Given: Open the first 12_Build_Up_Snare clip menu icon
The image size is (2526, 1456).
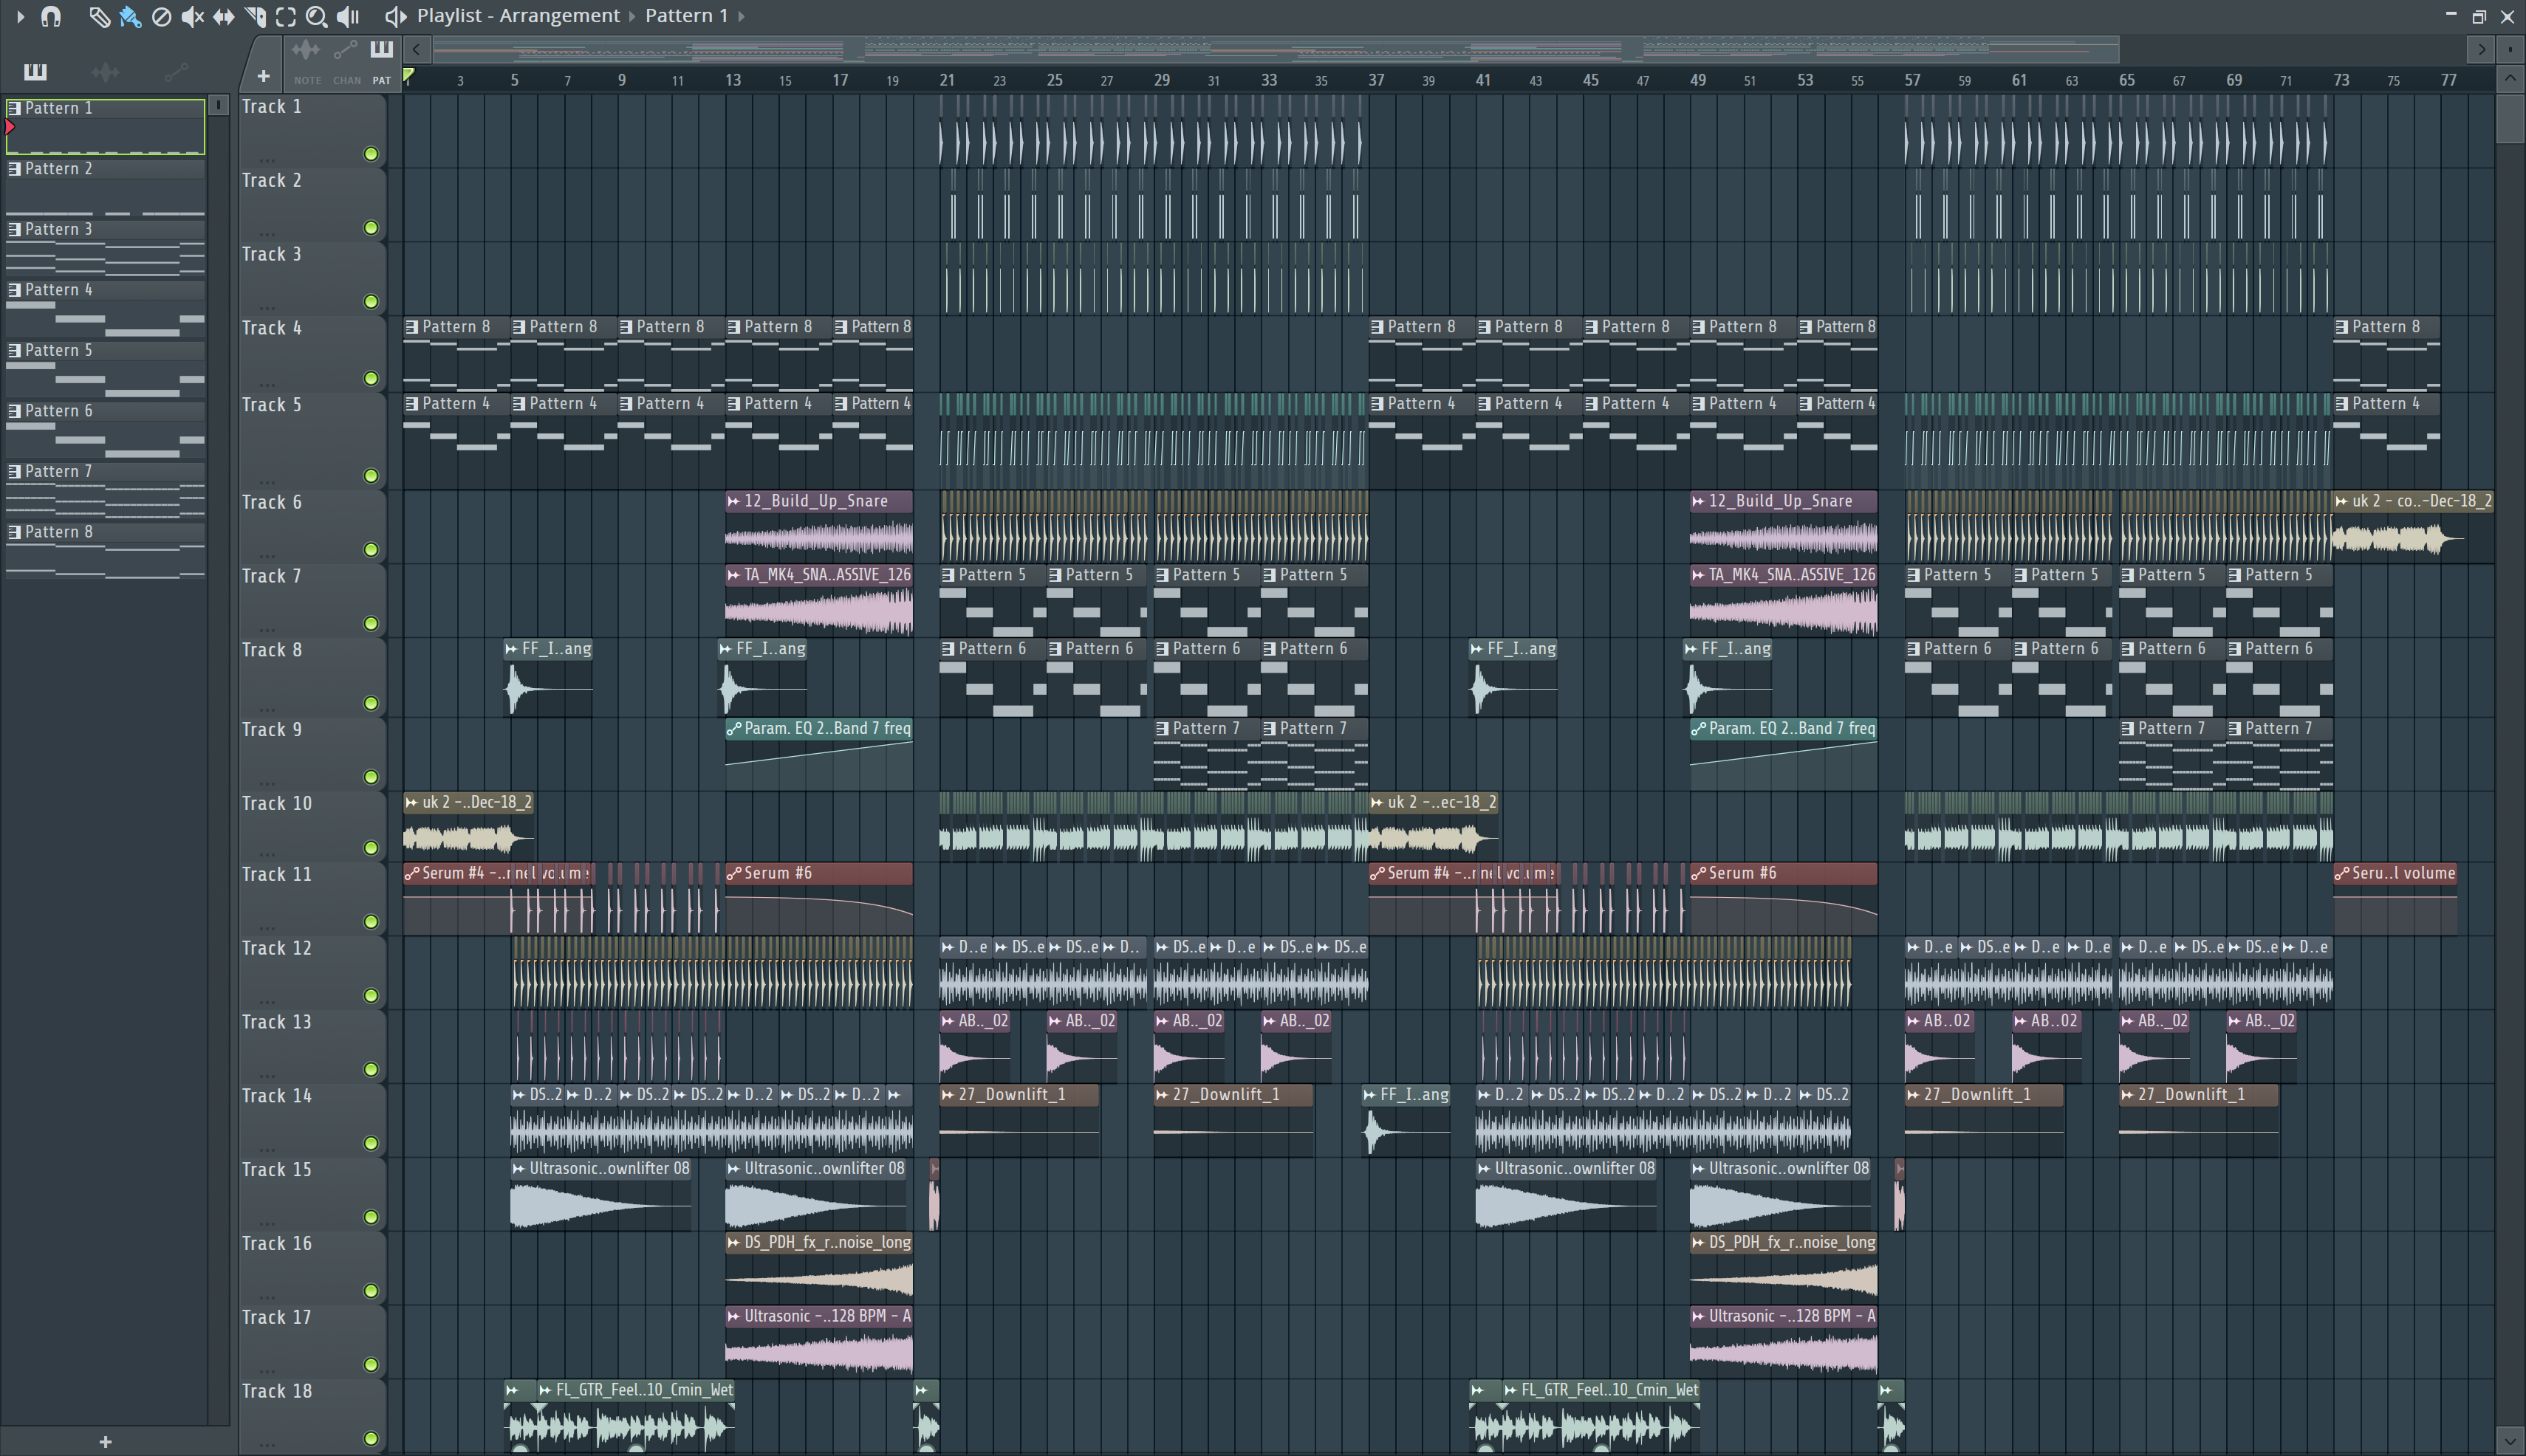Looking at the screenshot, I should tap(733, 501).
